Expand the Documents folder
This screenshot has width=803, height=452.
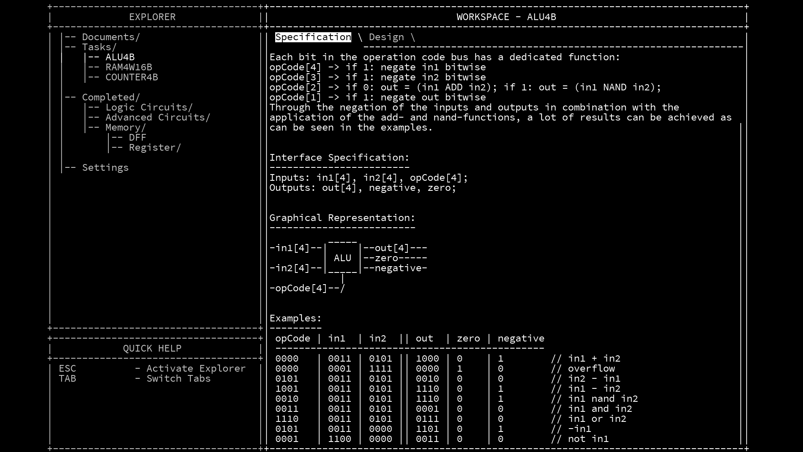[110, 37]
